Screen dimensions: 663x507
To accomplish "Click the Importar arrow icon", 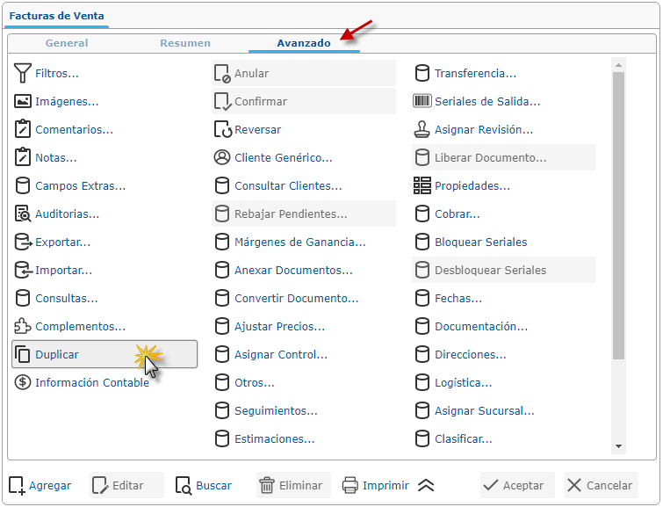I will click(23, 270).
